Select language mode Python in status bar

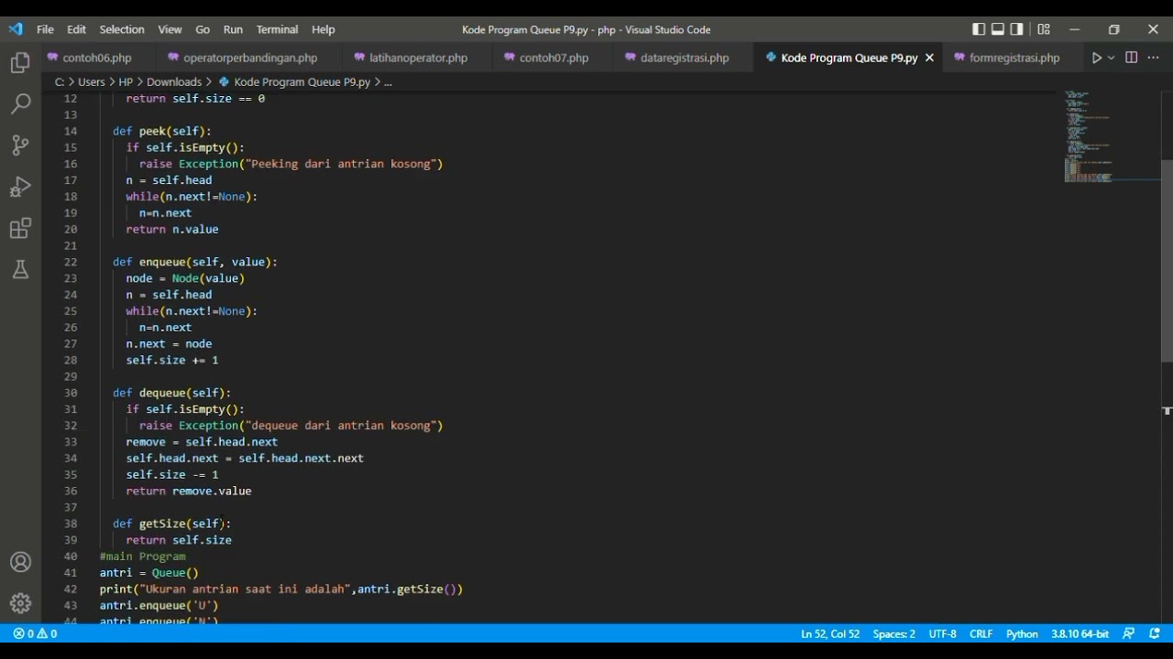1022,633
